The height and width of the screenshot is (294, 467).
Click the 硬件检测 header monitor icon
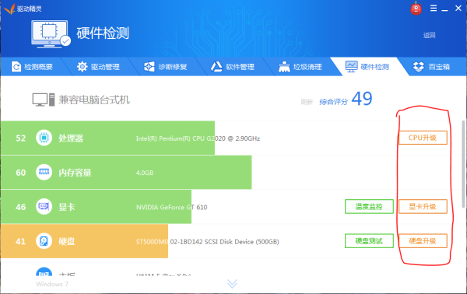tap(51, 33)
